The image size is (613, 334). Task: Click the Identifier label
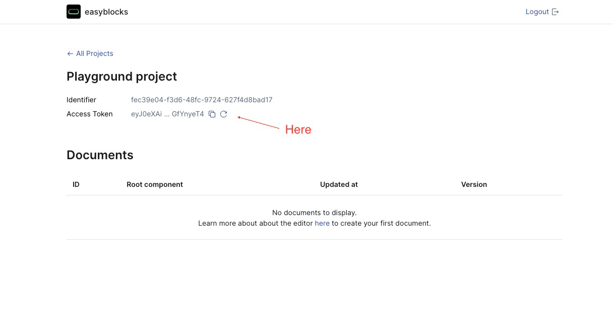[81, 100]
